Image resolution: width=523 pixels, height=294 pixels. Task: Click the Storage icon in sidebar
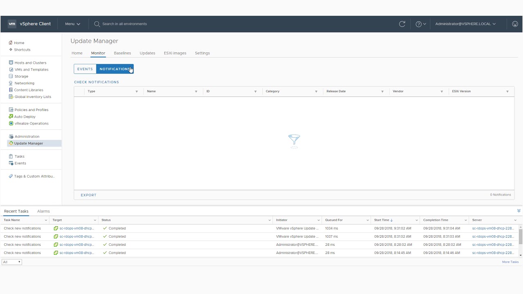pyautogui.click(x=11, y=76)
